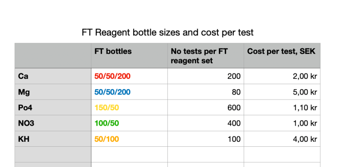Select the '1,10 kr' cost cell
This screenshot has height=167, width=361.
(282, 108)
